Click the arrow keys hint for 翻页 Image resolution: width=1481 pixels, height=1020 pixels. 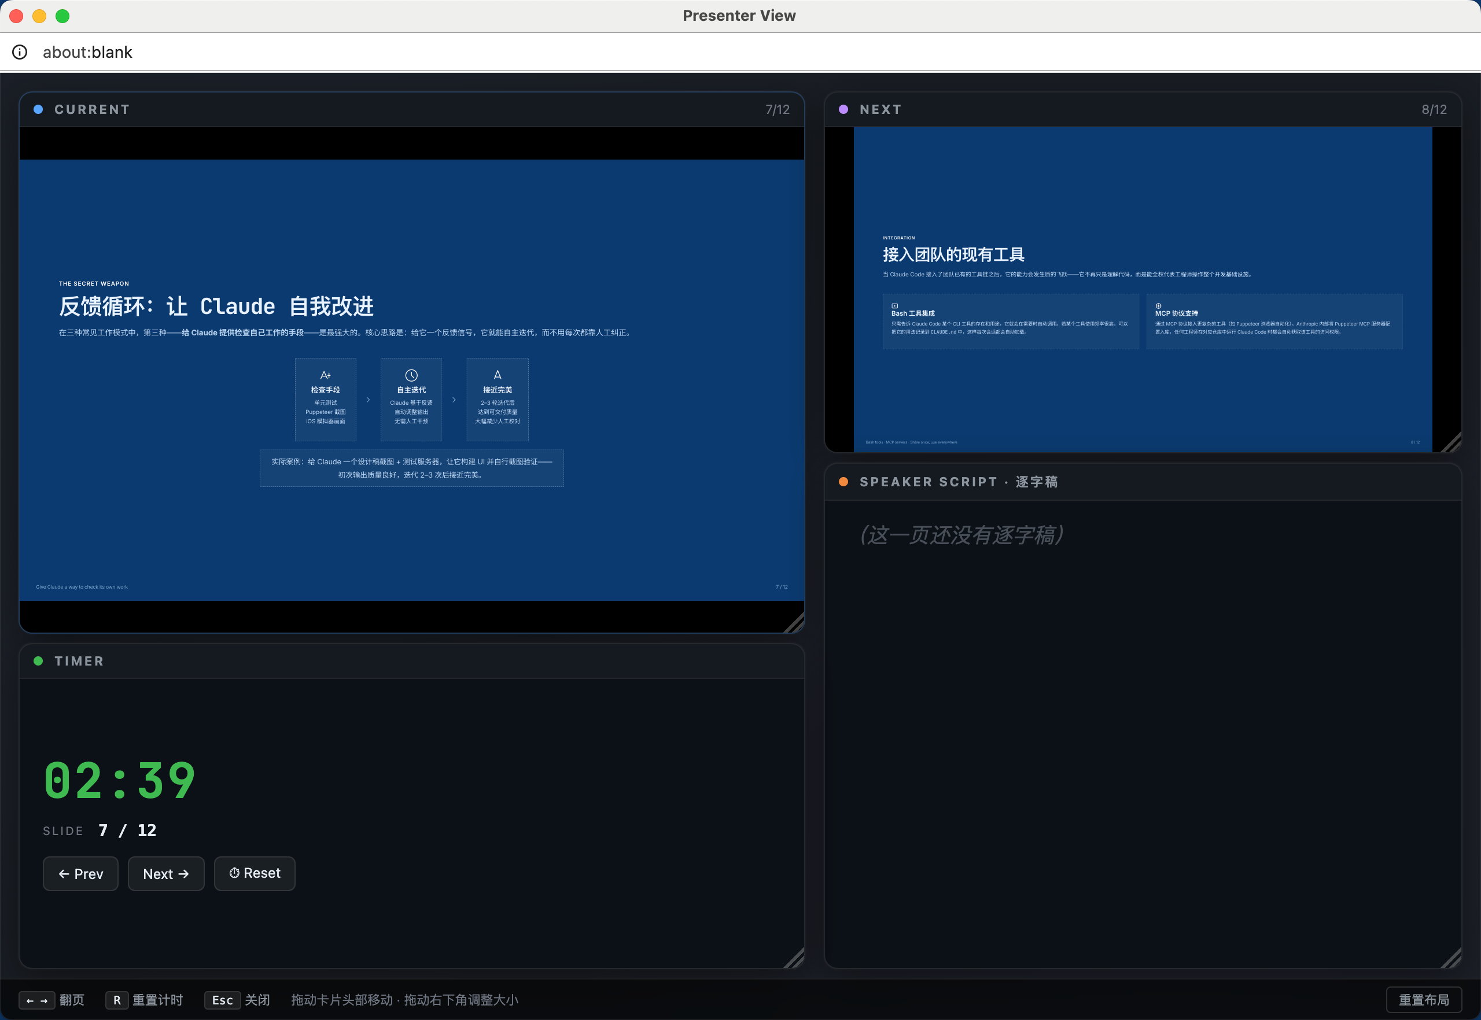[x=37, y=1000]
